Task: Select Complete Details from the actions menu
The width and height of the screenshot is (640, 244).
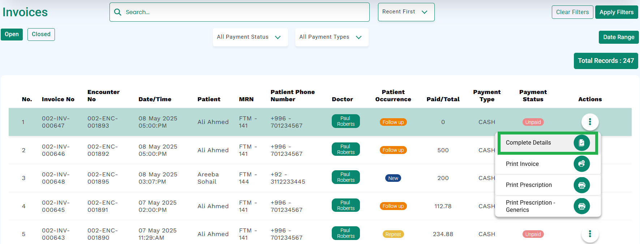Action: (x=547, y=143)
